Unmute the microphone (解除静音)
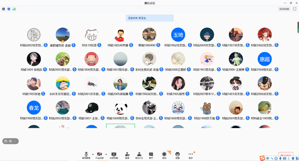This screenshot has width=299, height=161. pos(86,155)
